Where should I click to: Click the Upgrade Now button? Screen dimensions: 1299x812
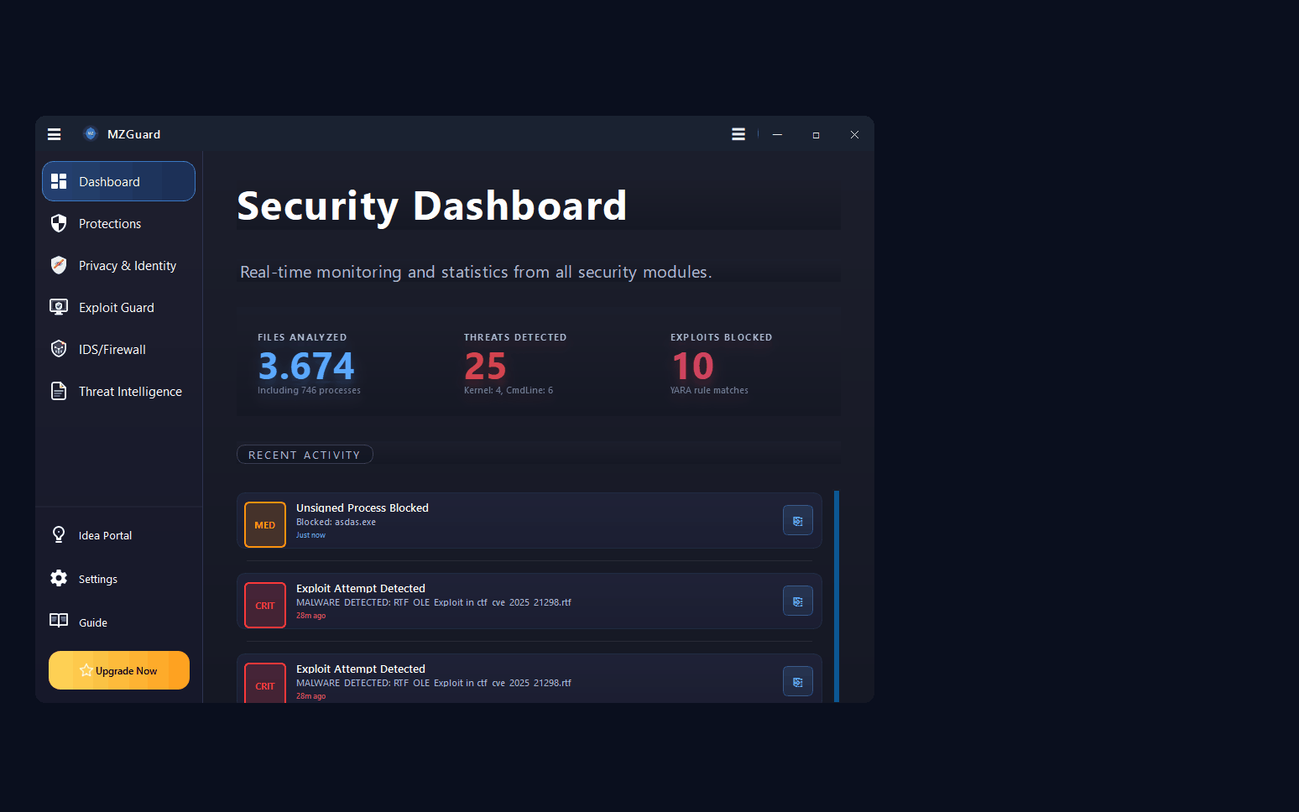click(x=118, y=670)
